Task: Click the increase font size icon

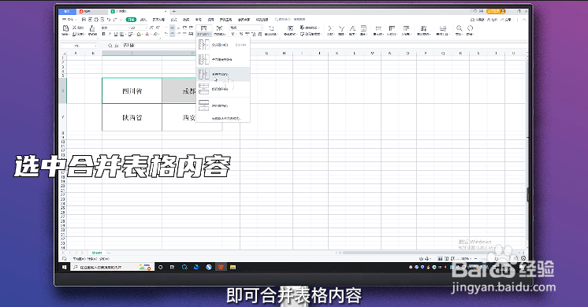Action: coord(151,28)
